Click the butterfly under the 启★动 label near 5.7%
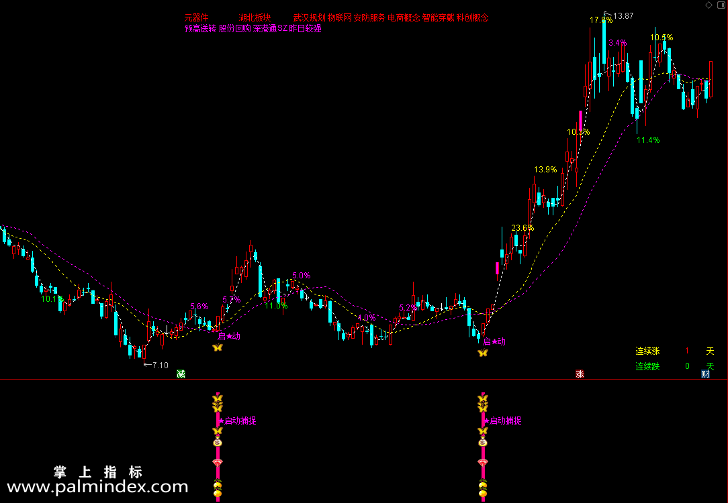The image size is (728, 503). tap(218, 347)
